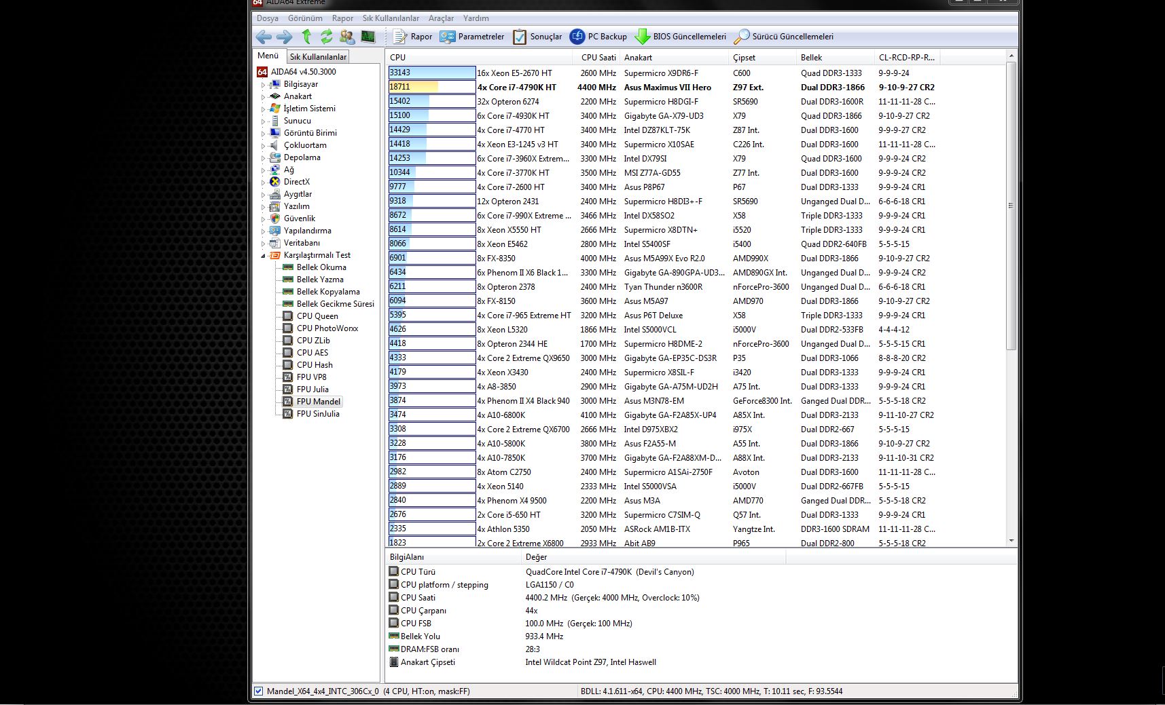Click the forward navigation arrow
The image size is (1165, 705).
pos(285,37)
